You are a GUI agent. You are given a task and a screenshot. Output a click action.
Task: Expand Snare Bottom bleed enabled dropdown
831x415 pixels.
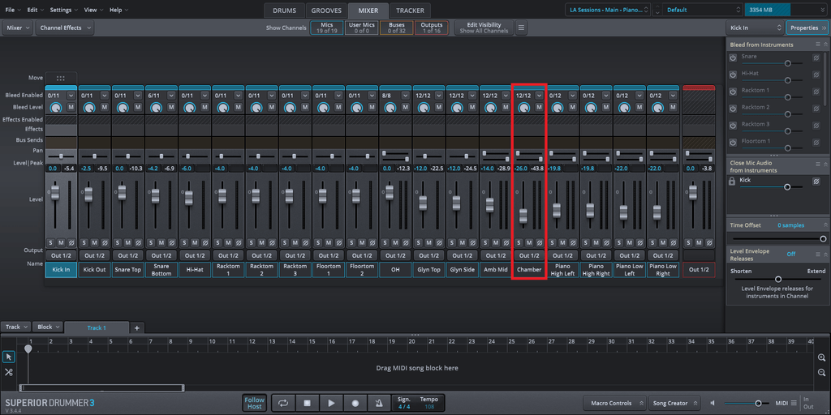click(x=171, y=96)
